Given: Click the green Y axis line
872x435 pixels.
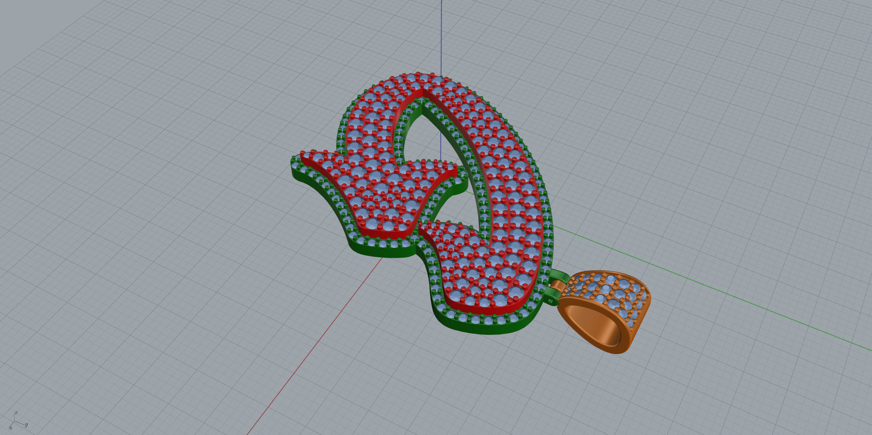Looking at the screenshot, I should point(713,289).
